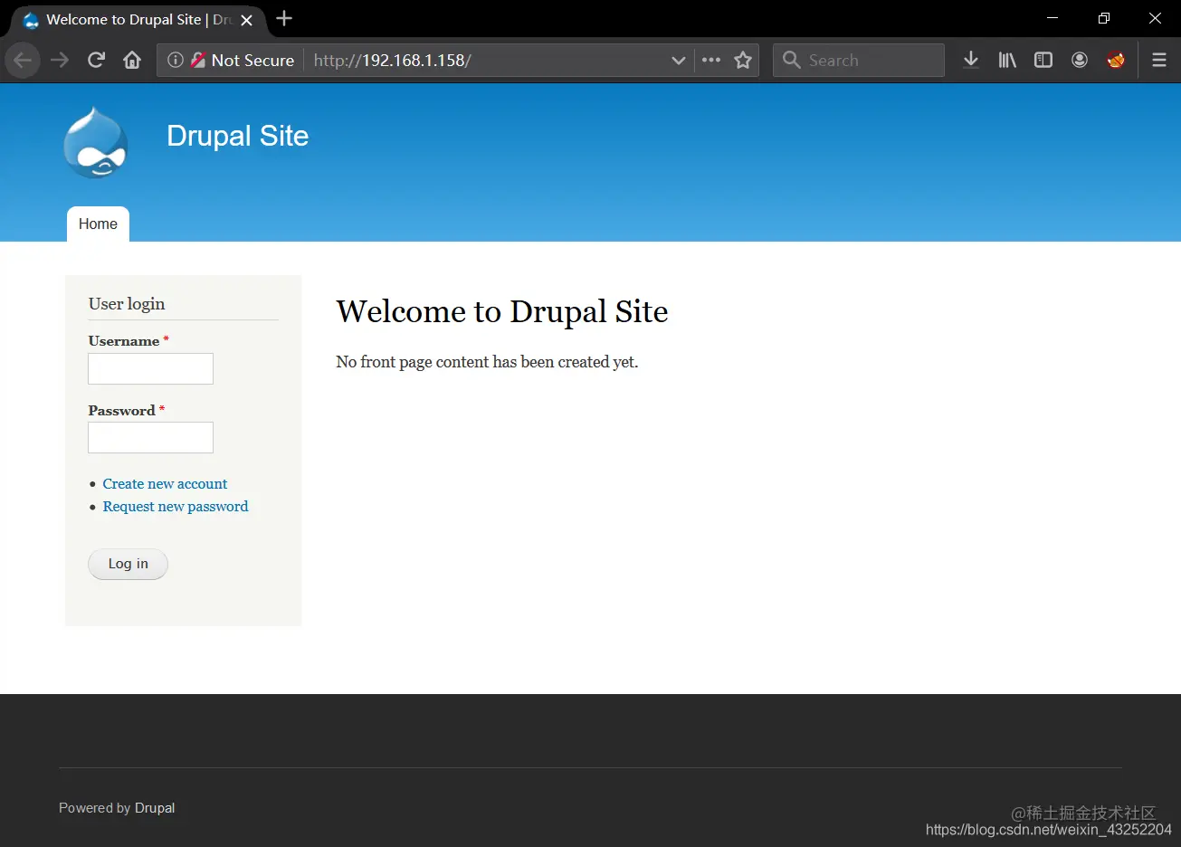
Task: Click the 'Not Secure' label text
Action: 252,61
